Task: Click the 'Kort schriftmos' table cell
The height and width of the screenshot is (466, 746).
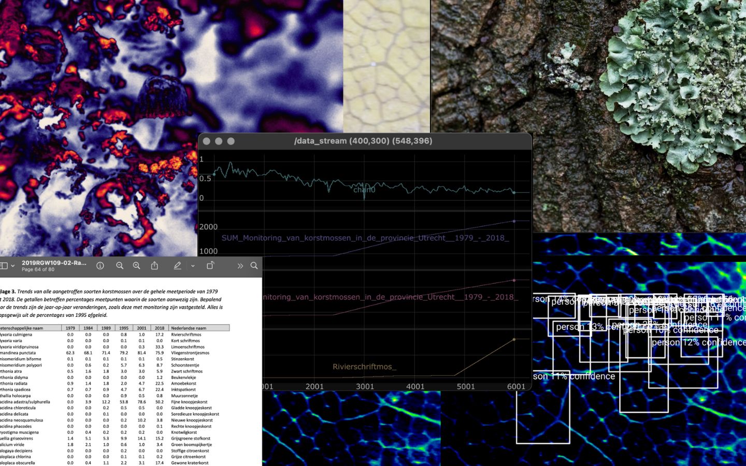Action: 185,341
